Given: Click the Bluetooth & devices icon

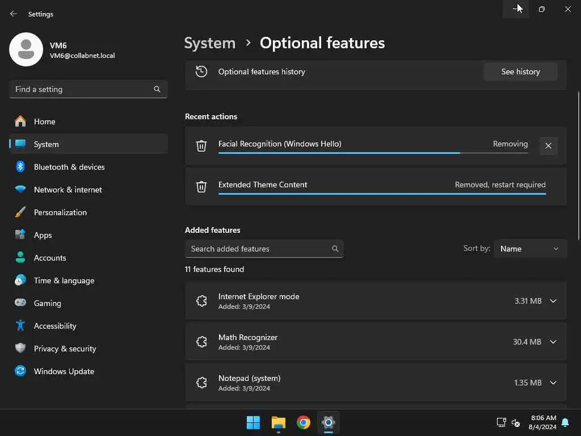Looking at the screenshot, I should (x=20, y=167).
